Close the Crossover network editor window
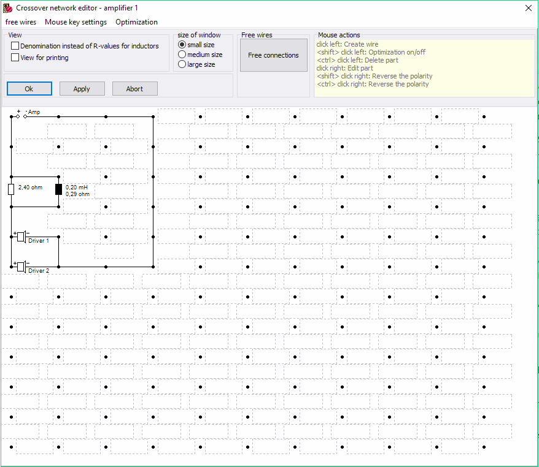The height and width of the screenshot is (467, 539). [x=528, y=8]
